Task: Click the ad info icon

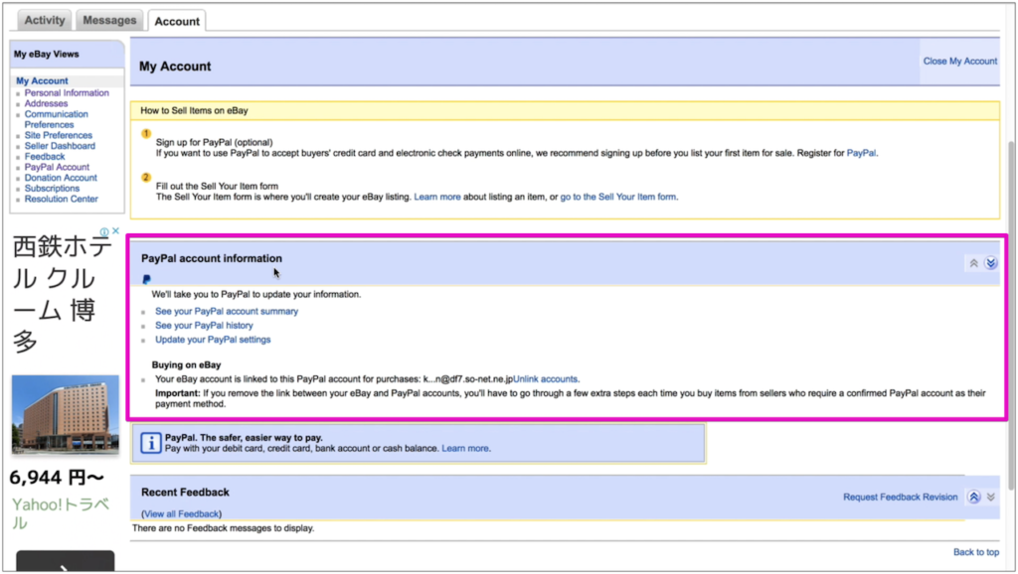Action: [103, 231]
